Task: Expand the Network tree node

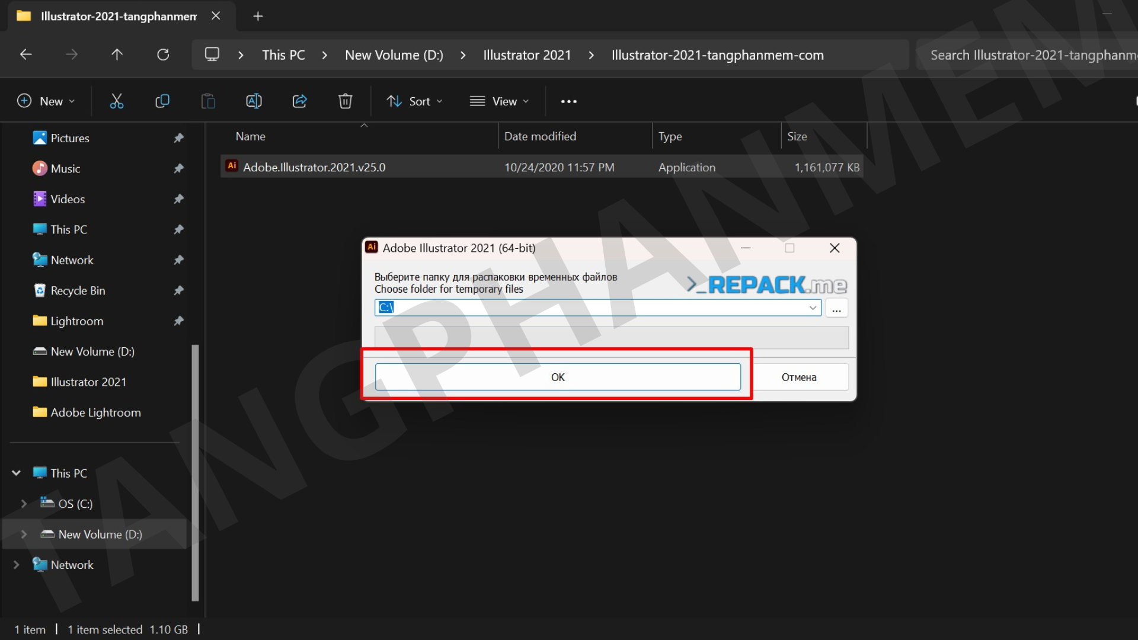Action: tap(17, 565)
